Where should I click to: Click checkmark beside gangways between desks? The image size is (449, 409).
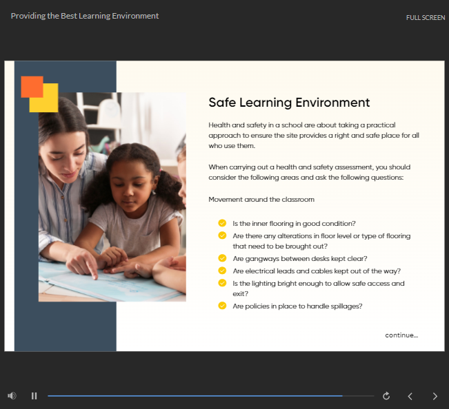(222, 258)
